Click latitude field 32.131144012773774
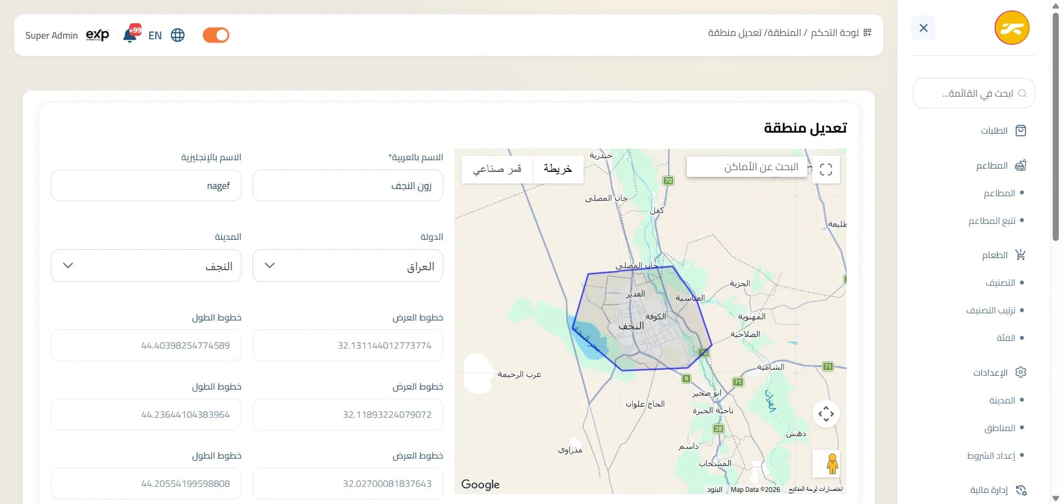The height and width of the screenshot is (504, 1061). click(x=348, y=345)
